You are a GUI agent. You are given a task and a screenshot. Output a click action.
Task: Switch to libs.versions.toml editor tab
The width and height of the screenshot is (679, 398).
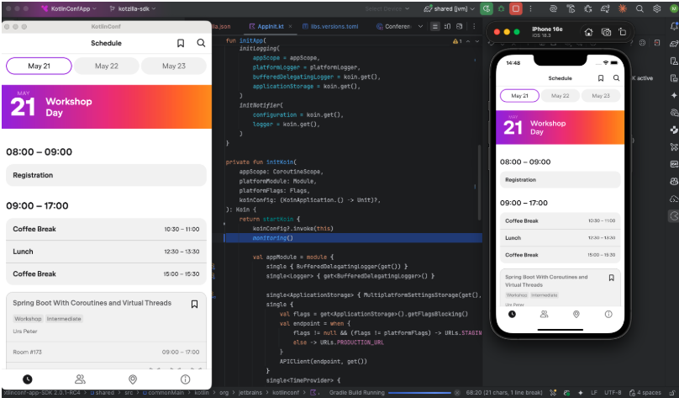pyautogui.click(x=330, y=26)
